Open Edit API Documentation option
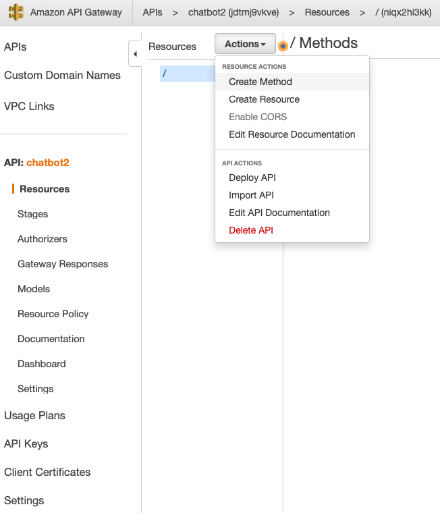 click(x=279, y=213)
